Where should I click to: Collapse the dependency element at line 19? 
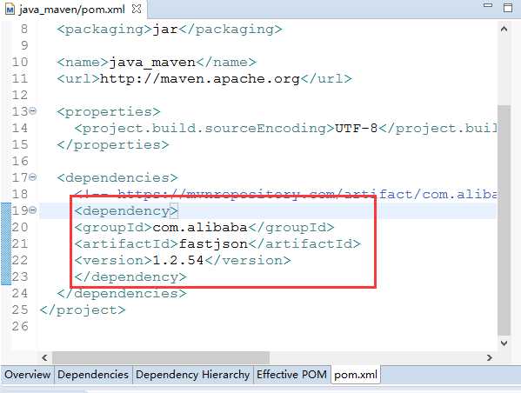pyautogui.click(x=32, y=210)
